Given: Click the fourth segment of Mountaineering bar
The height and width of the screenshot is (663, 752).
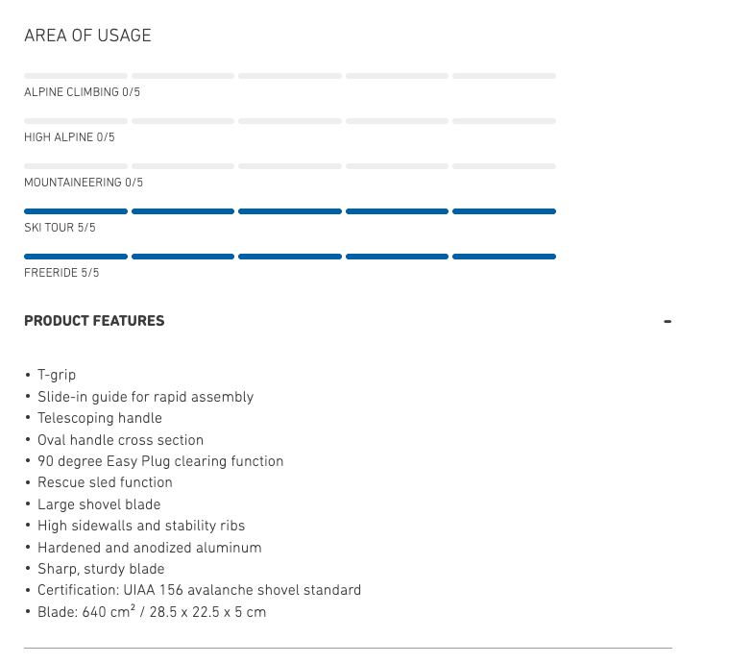Looking at the screenshot, I should (397, 166).
